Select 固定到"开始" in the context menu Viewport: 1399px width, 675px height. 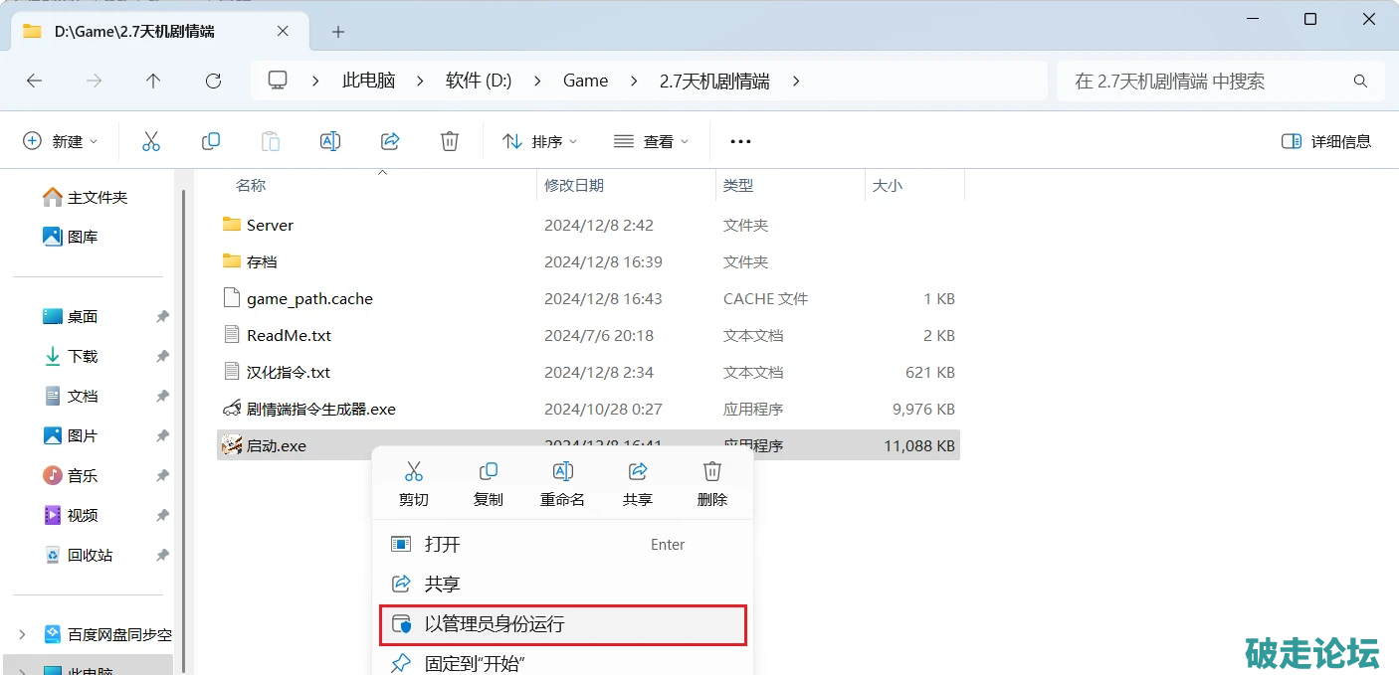(475, 663)
